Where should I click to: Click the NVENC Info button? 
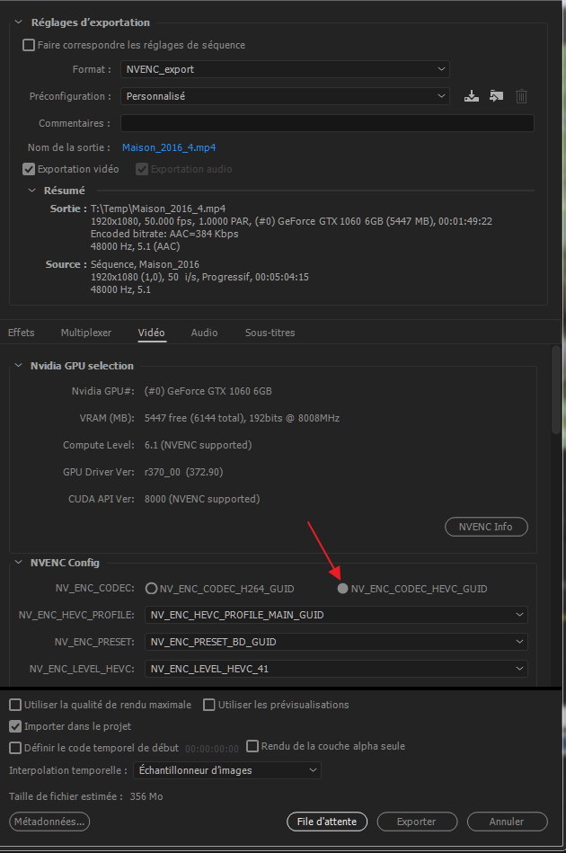point(486,527)
